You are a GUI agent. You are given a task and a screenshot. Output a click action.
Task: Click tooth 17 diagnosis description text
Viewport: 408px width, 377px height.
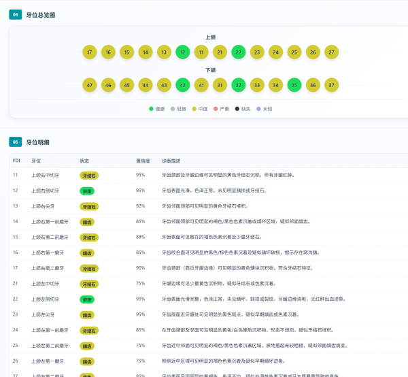[x=237, y=268]
